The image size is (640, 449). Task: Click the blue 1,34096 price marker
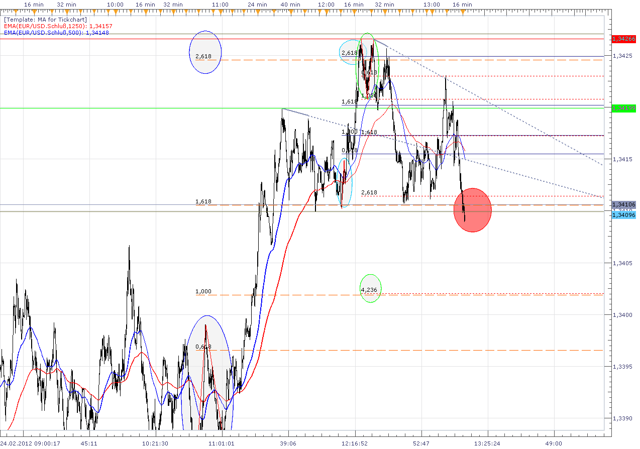(x=623, y=214)
